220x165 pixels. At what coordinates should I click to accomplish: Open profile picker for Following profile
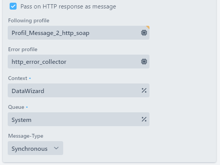point(144,33)
